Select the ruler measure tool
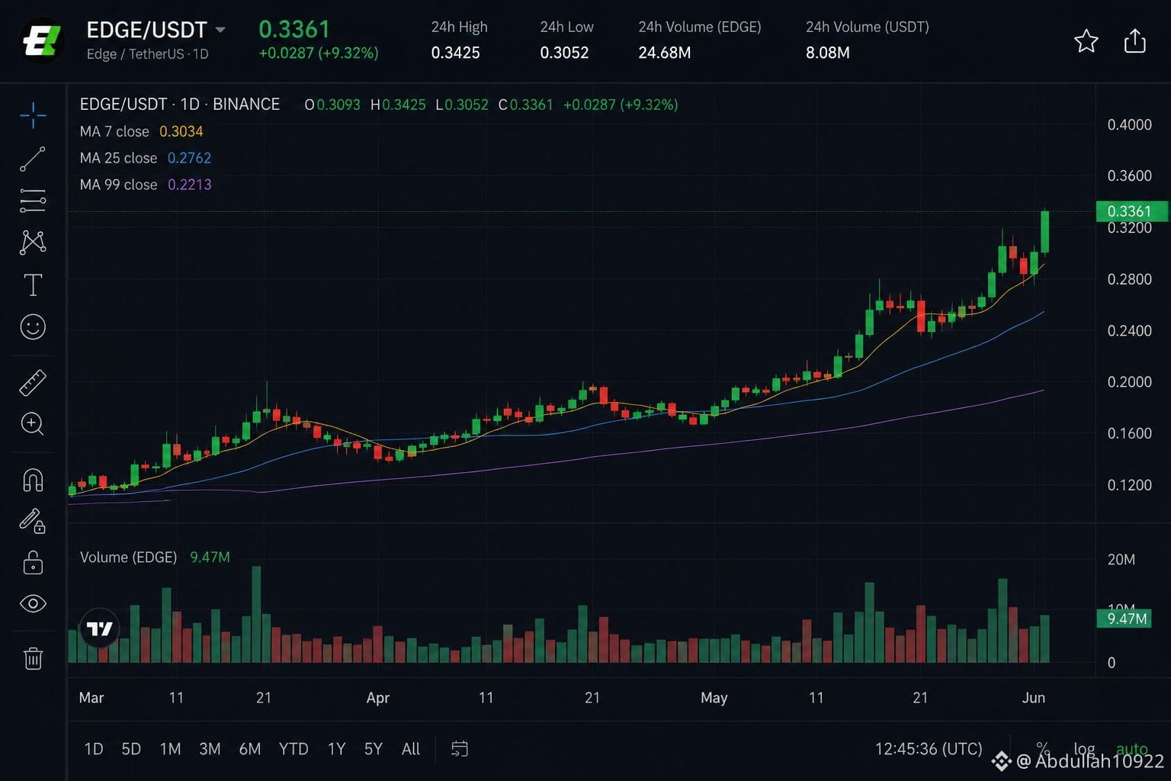The height and width of the screenshot is (781, 1171). (33, 383)
